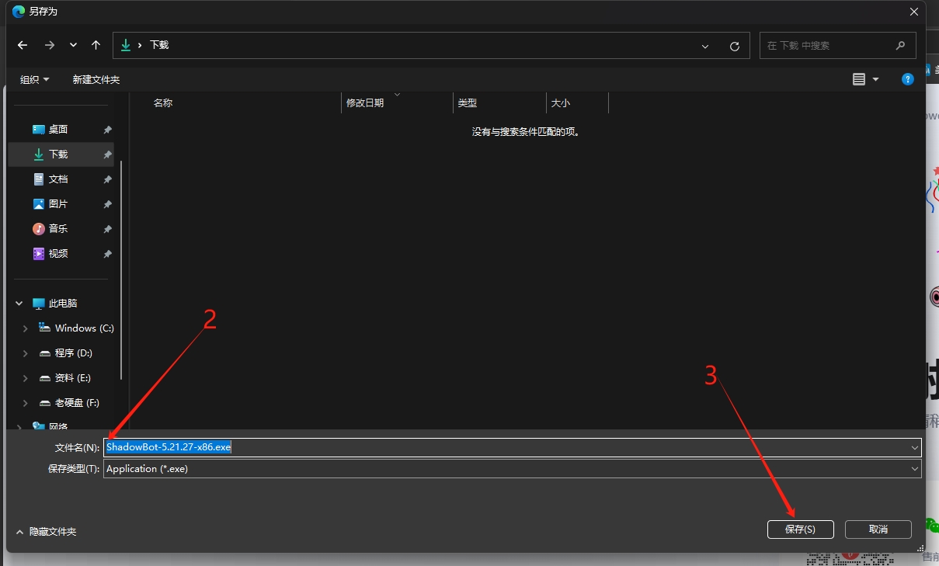Refresh the 下载 folder view
This screenshot has width=939, height=566.
[735, 46]
